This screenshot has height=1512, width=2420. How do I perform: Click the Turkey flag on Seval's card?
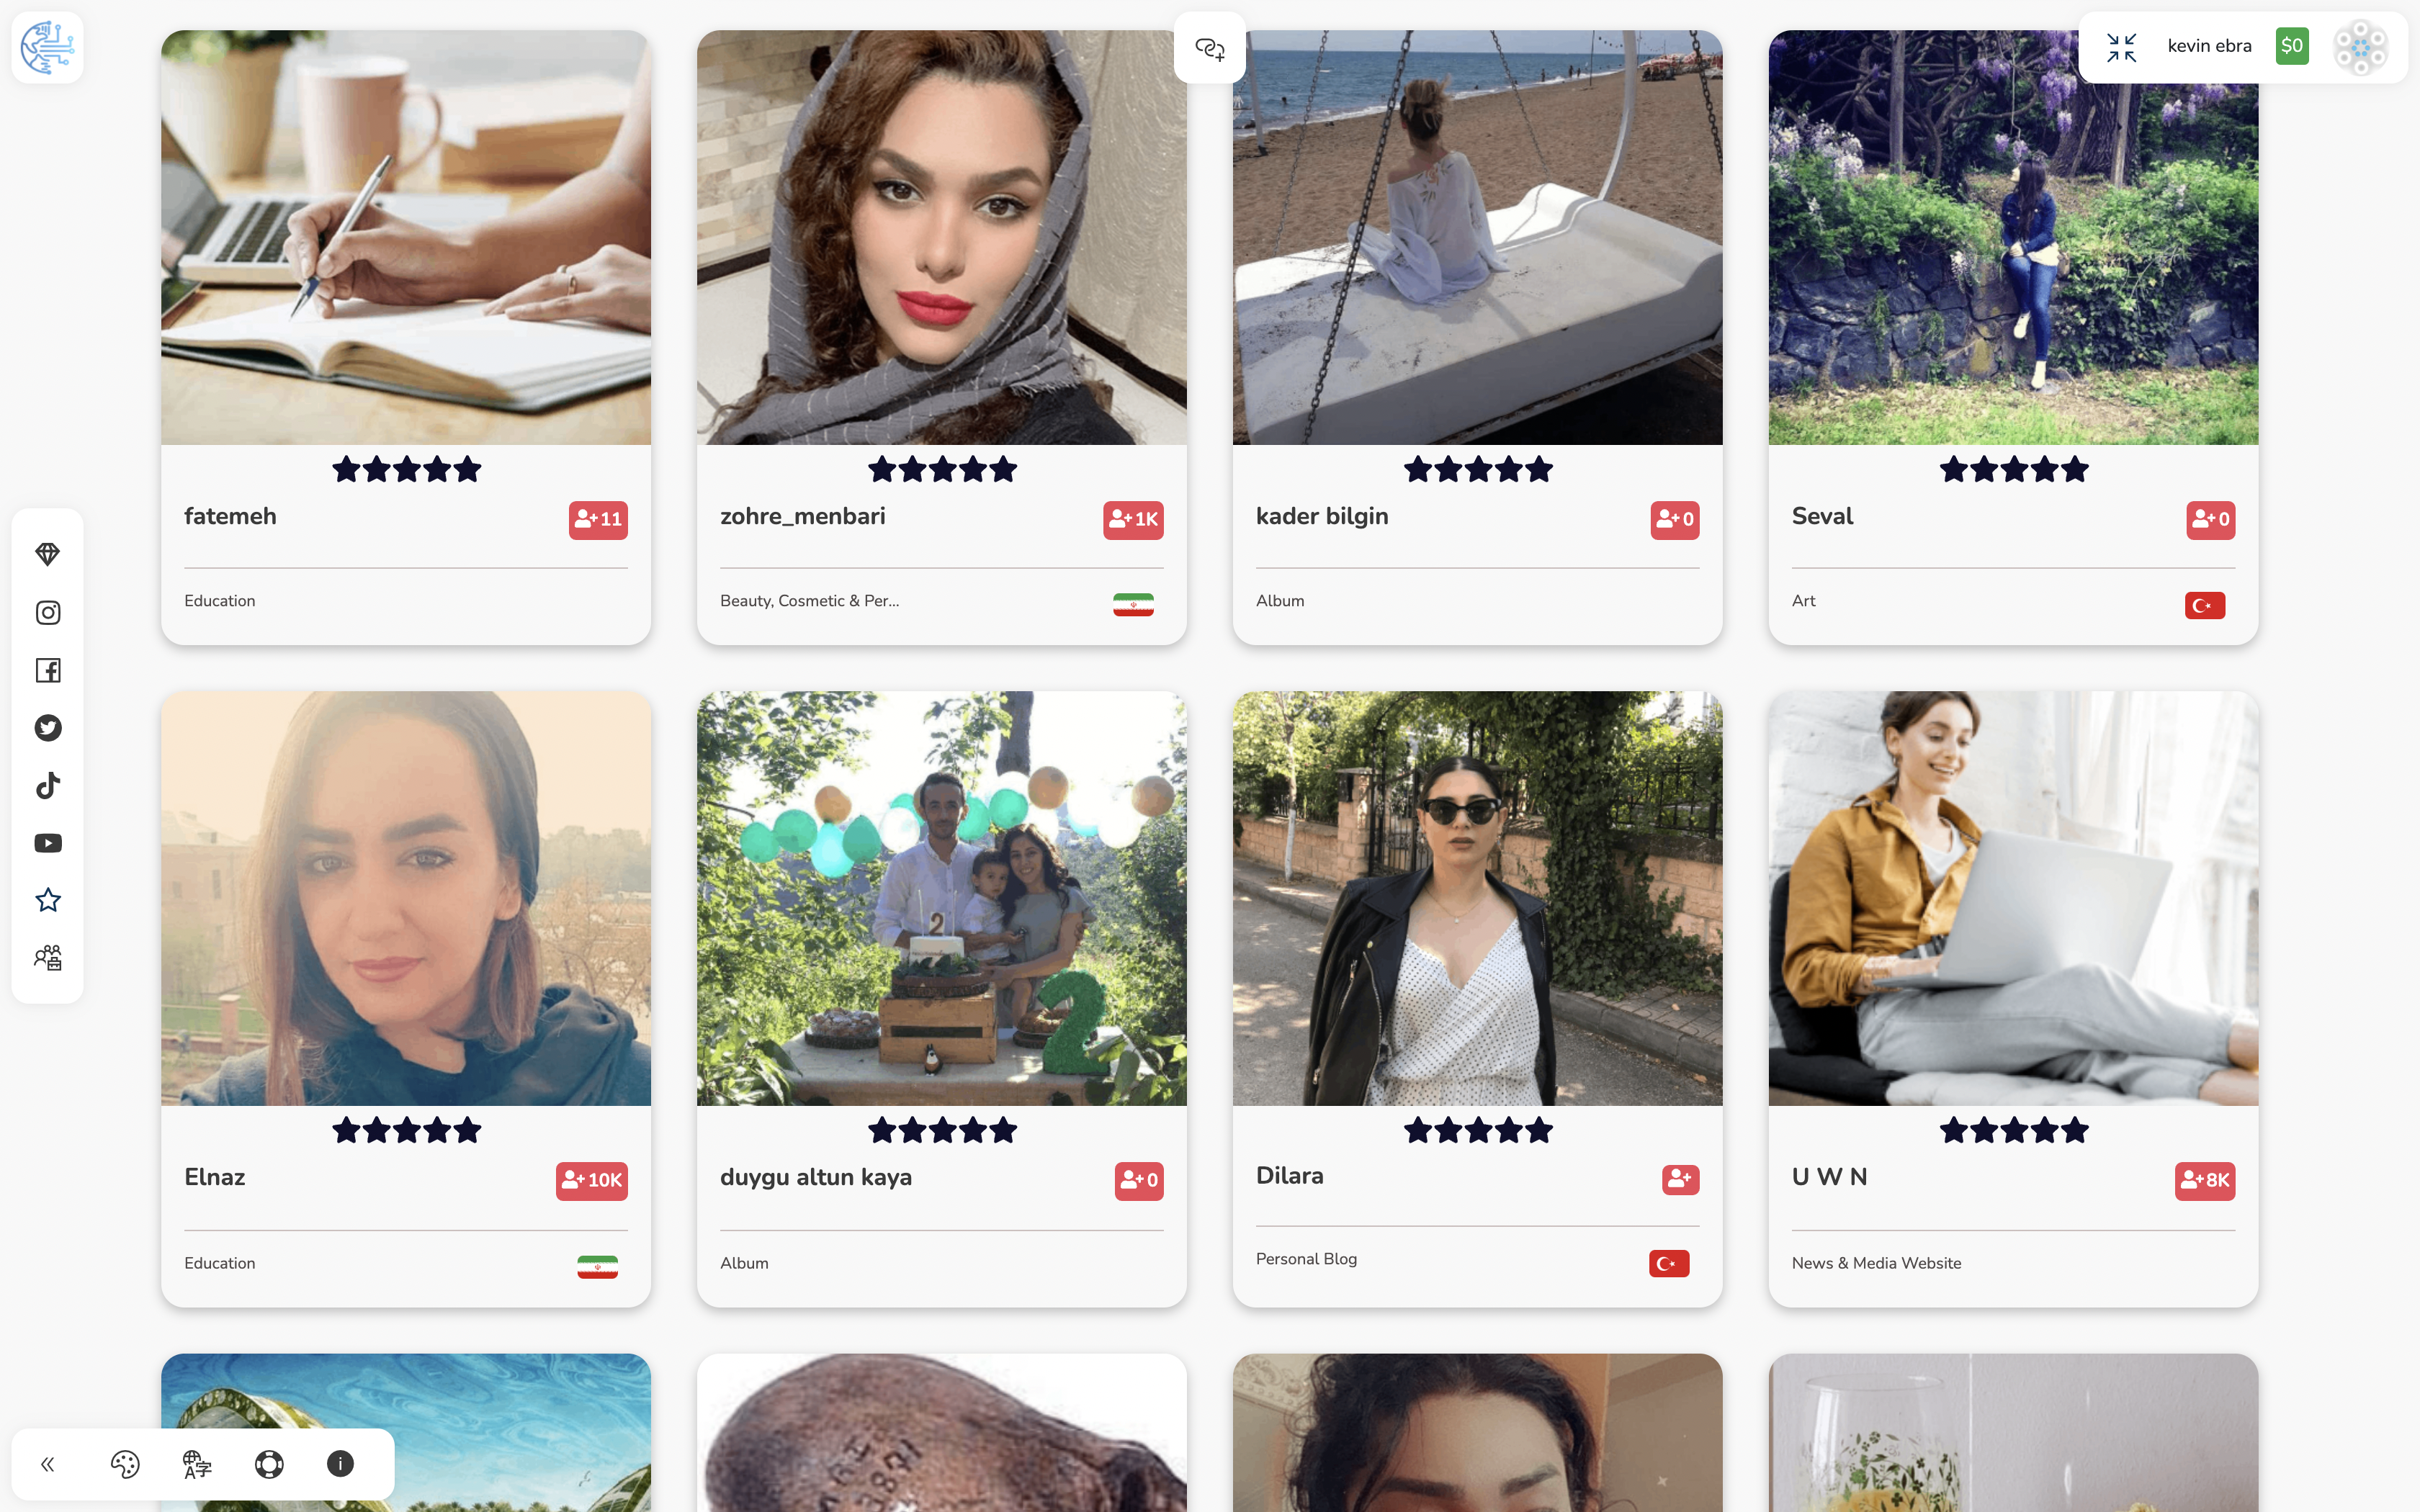click(2205, 605)
